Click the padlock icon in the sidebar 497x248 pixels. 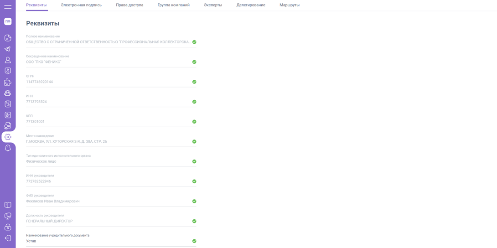click(8, 227)
